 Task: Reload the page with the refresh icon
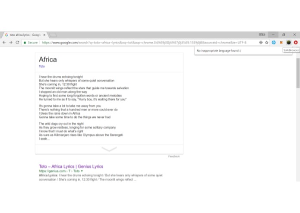coord(17,42)
